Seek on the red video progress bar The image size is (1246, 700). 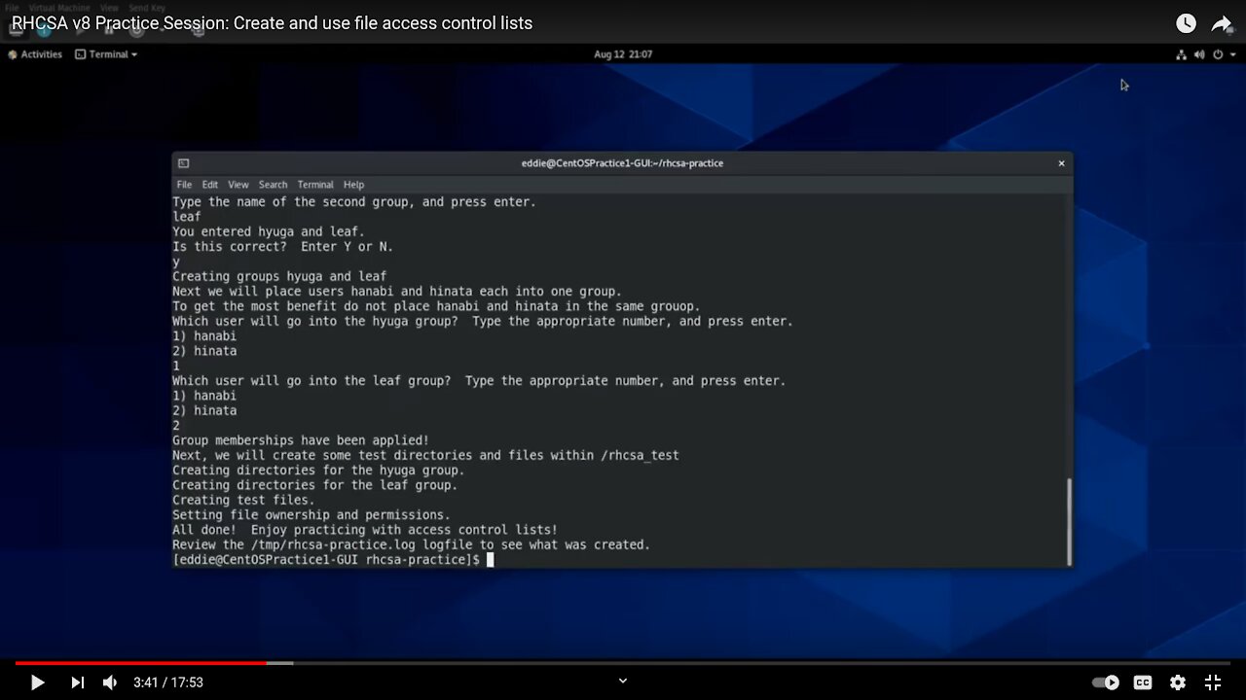(x=140, y=663)
